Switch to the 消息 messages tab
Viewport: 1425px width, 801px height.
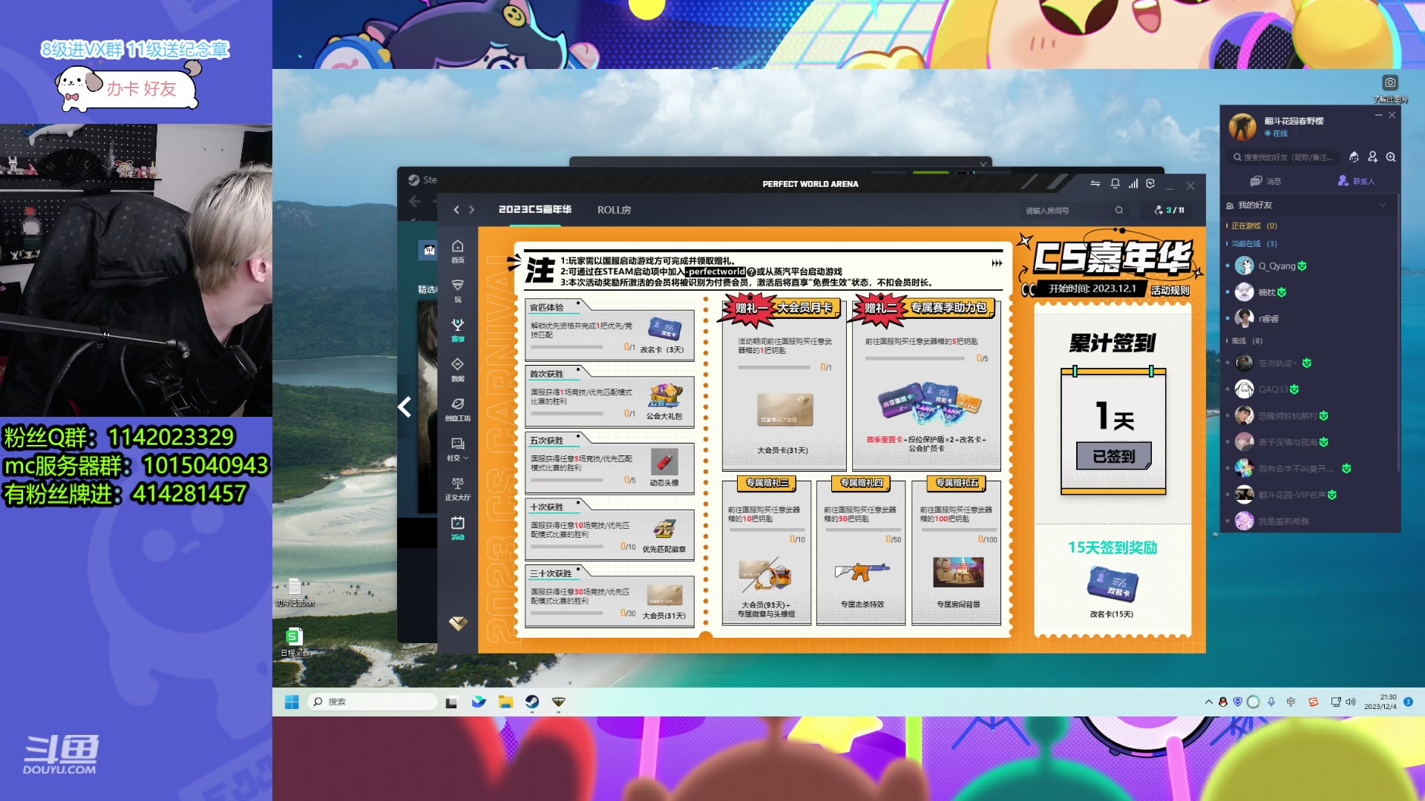click(1265, 181)
